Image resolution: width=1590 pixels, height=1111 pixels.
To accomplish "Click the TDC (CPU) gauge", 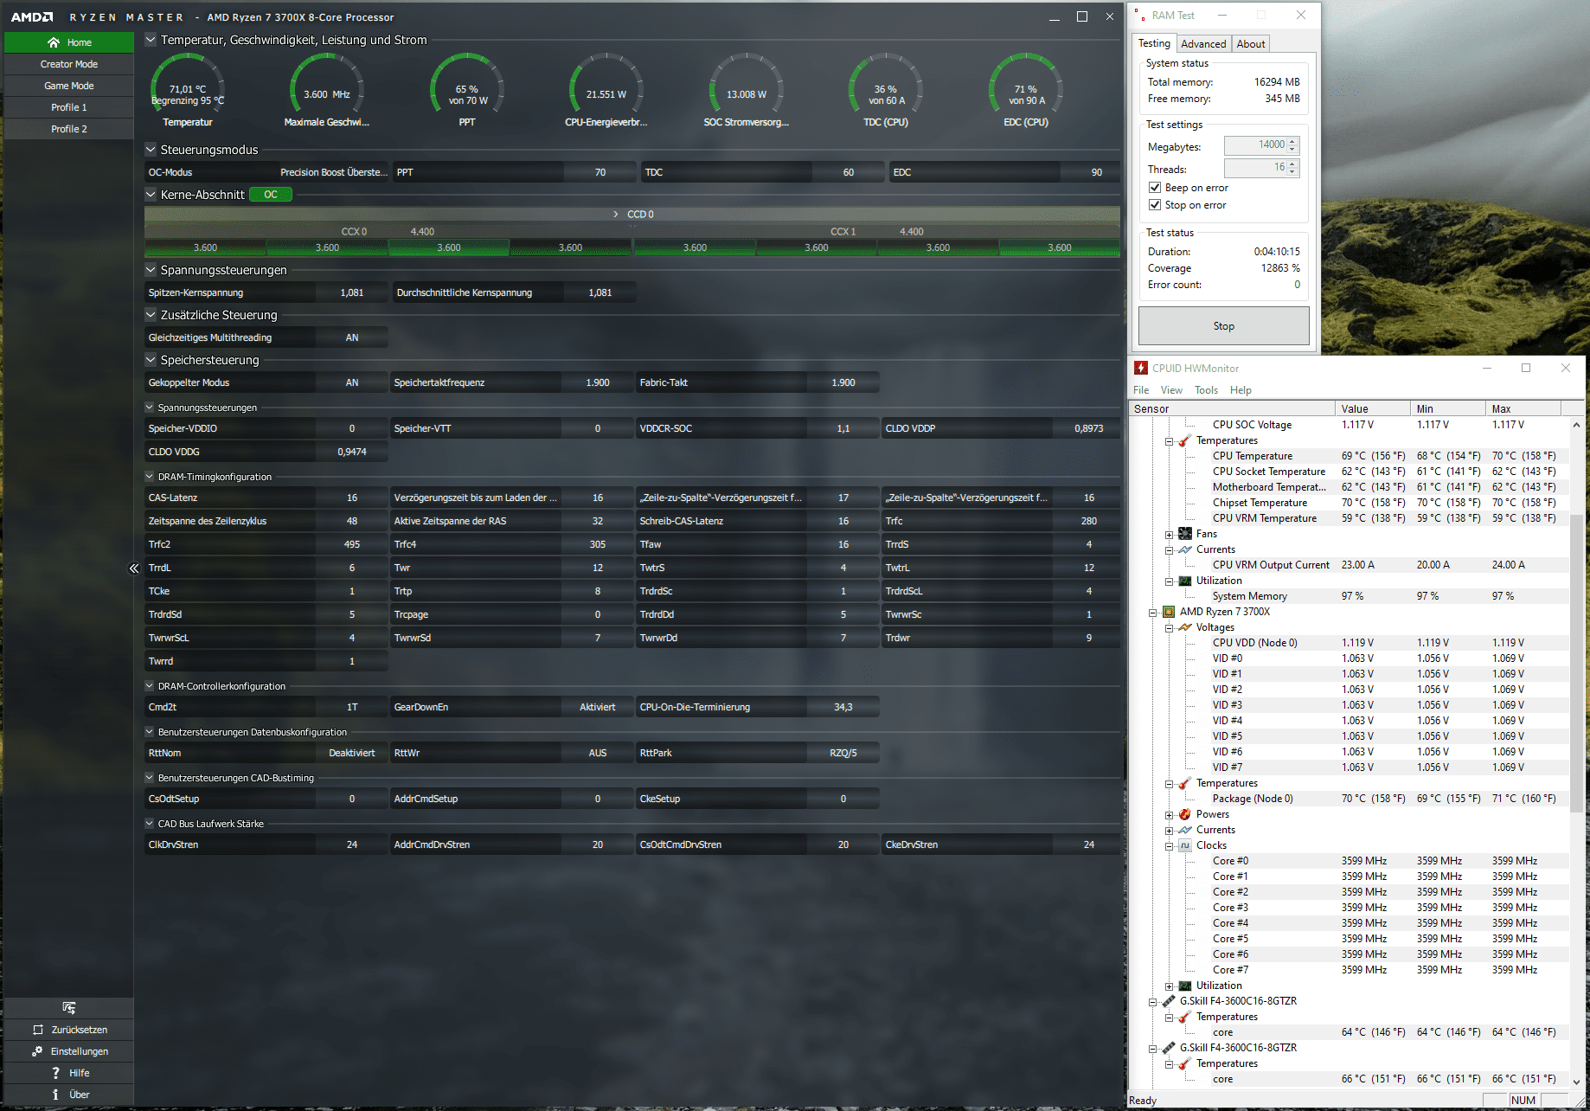I will pos(886,90).
